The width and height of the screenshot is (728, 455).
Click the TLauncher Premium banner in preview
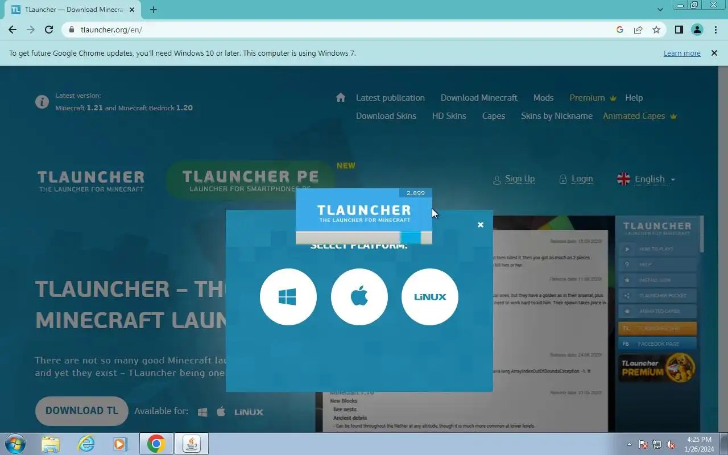click(657, 367)
